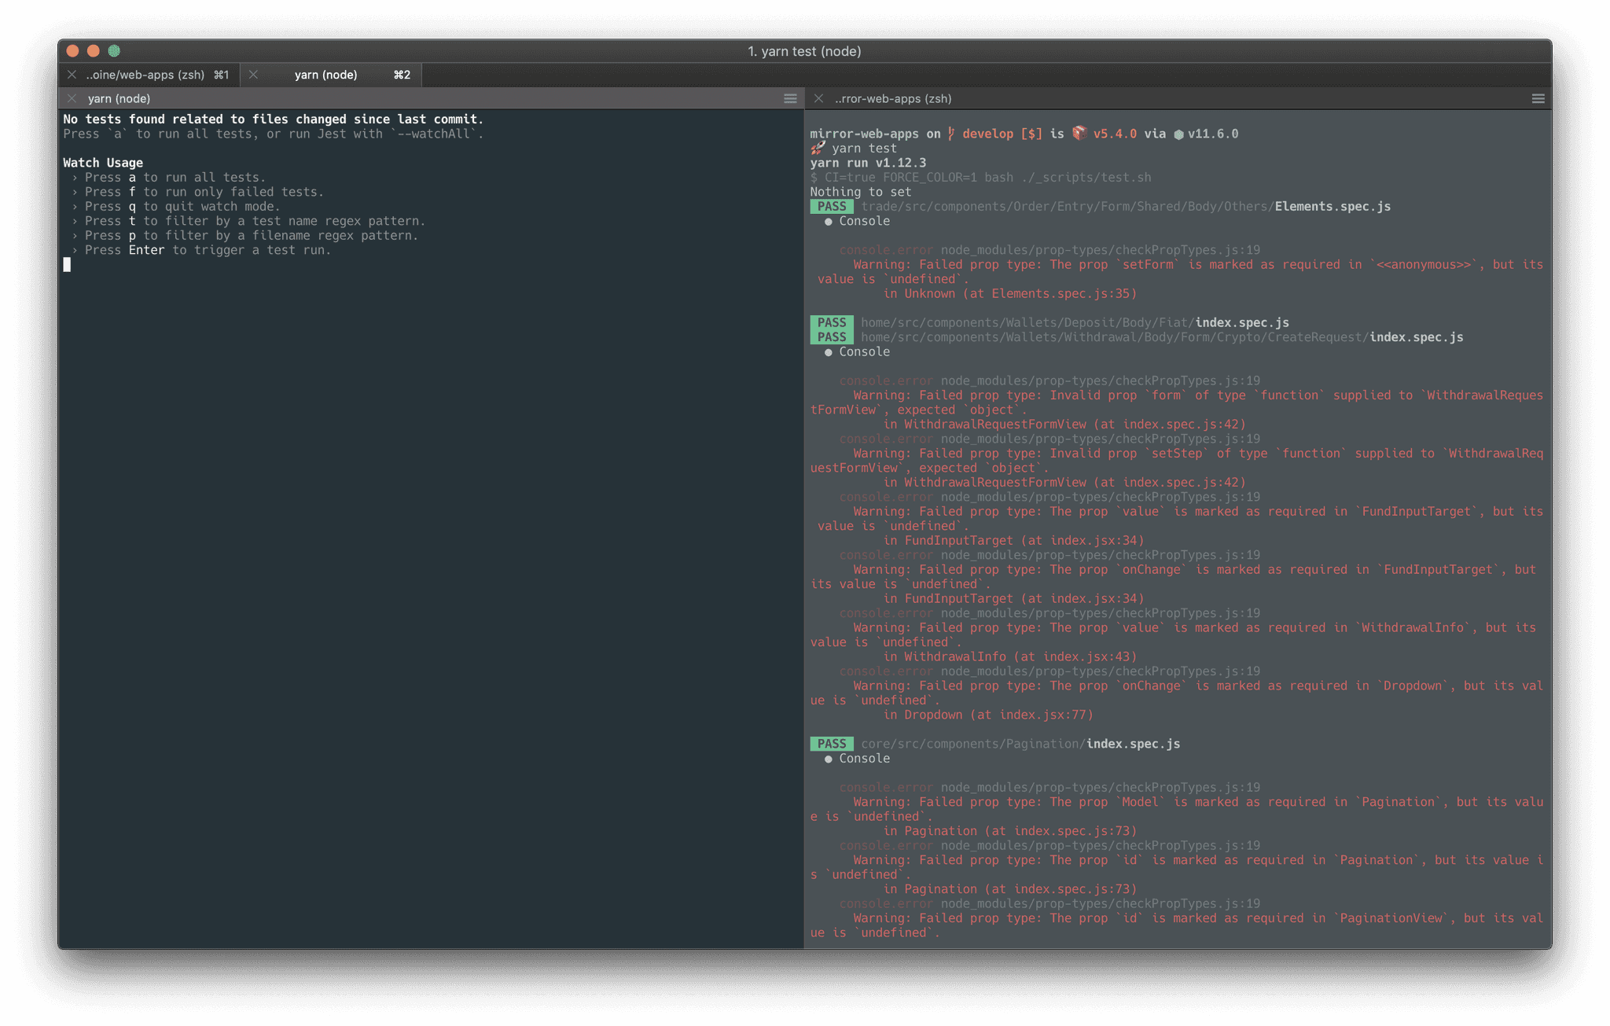Open the left yarn pane options menu
This screenshot has height=1026, width=1610.
point(790,98)
